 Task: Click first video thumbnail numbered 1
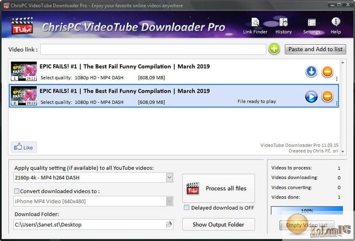point(24,71)
